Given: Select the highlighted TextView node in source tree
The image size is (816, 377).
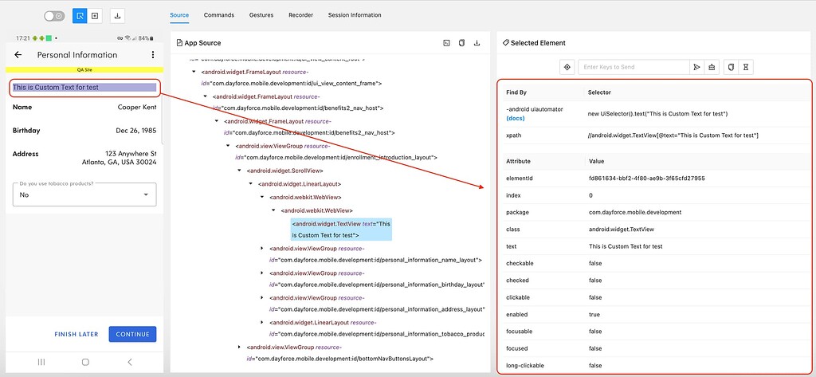Looking at the screenshot, I should coord(341,230).
